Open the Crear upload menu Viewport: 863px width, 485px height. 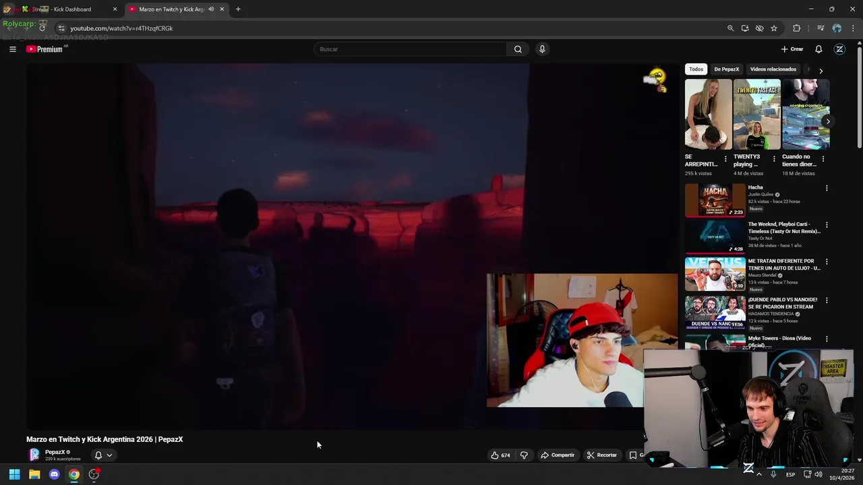click(792, 49)
